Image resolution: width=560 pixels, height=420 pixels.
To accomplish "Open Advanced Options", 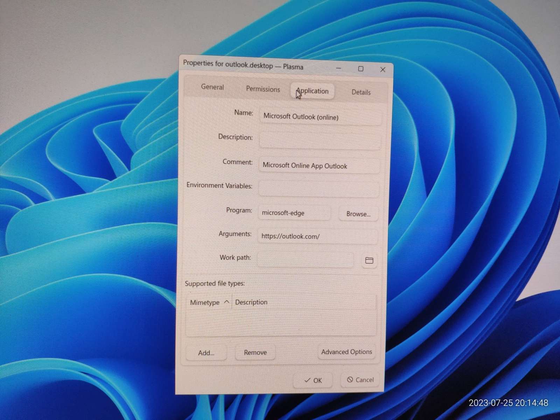I will pos(346,352).
